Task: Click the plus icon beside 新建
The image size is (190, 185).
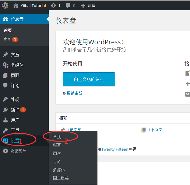Action: coord(83,5)
